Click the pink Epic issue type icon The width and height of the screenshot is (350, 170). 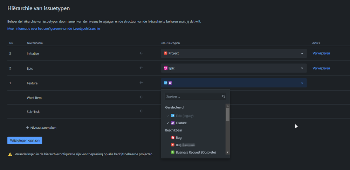click(x=166, y=68)
